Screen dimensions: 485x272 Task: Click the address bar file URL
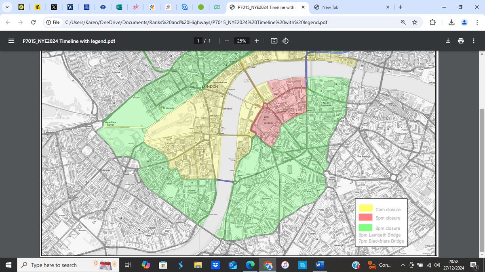(196, 23)
